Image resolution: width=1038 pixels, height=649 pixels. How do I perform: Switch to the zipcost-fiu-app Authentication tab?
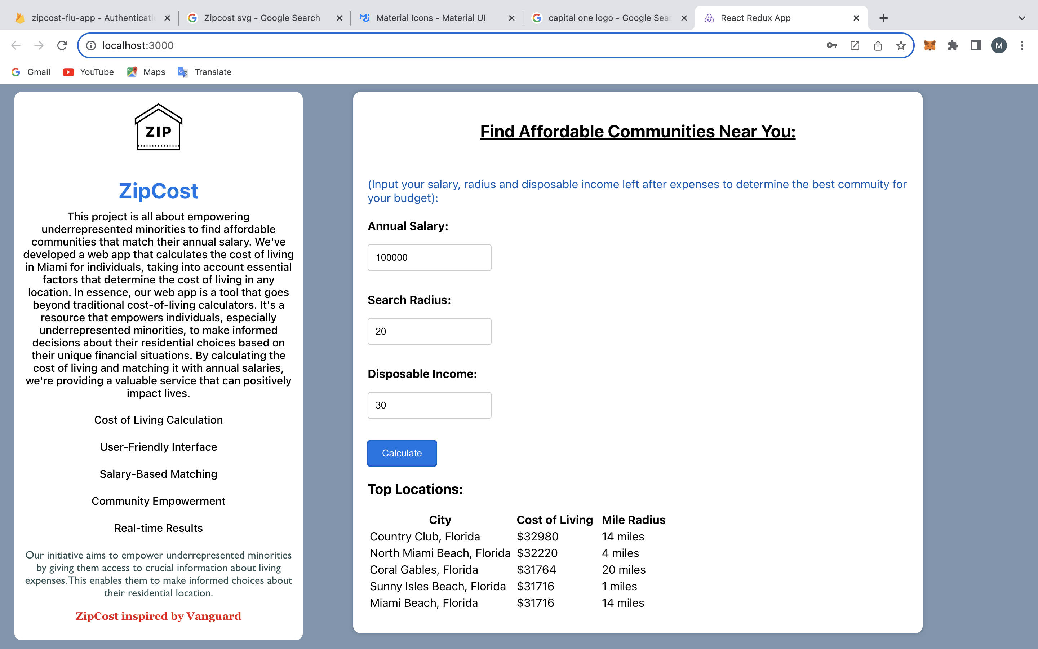[x=92, y=18]
